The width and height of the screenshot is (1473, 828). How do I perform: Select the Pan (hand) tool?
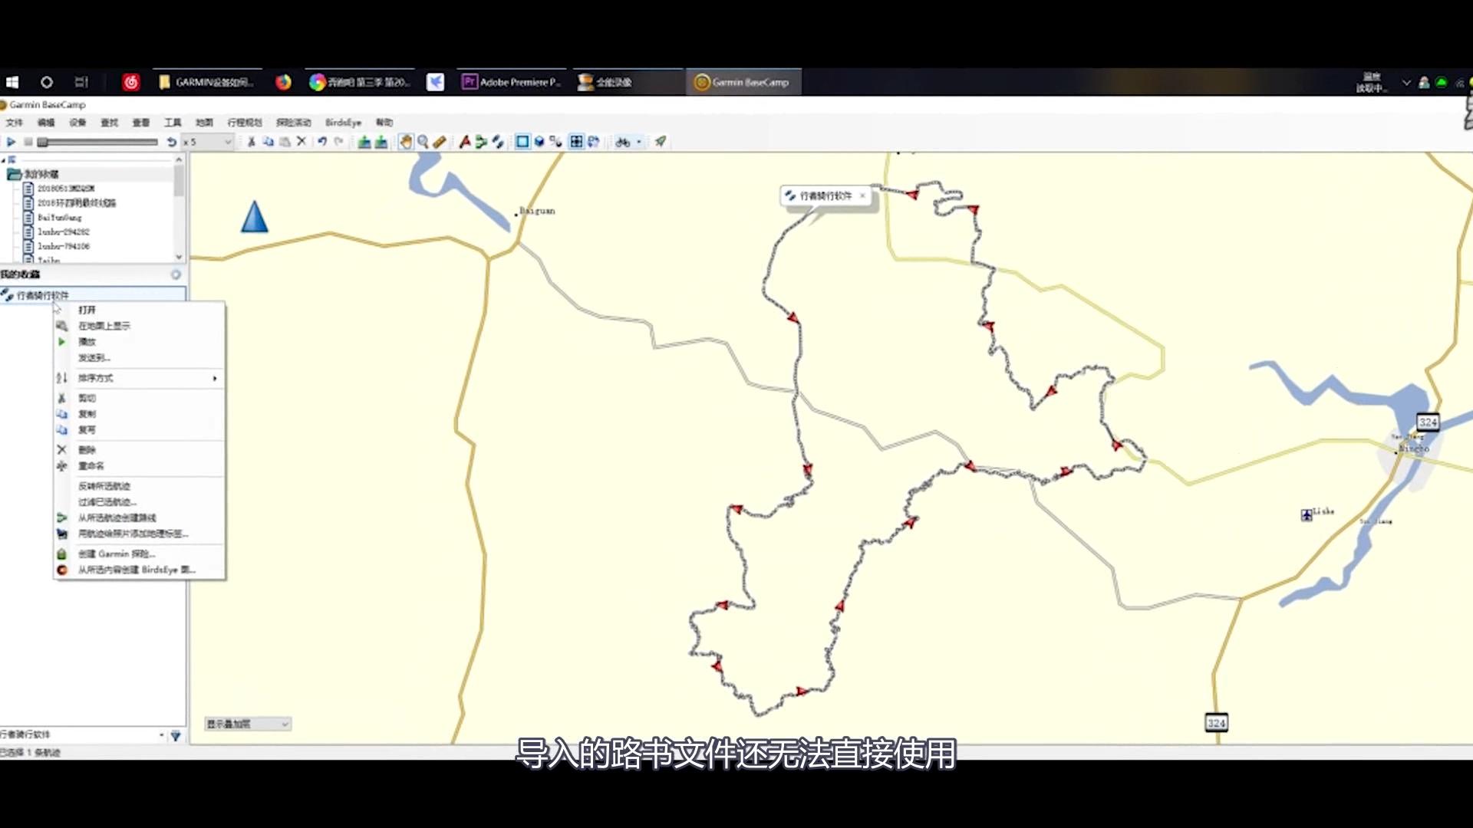pyautogui.click(x=404, y=141)
